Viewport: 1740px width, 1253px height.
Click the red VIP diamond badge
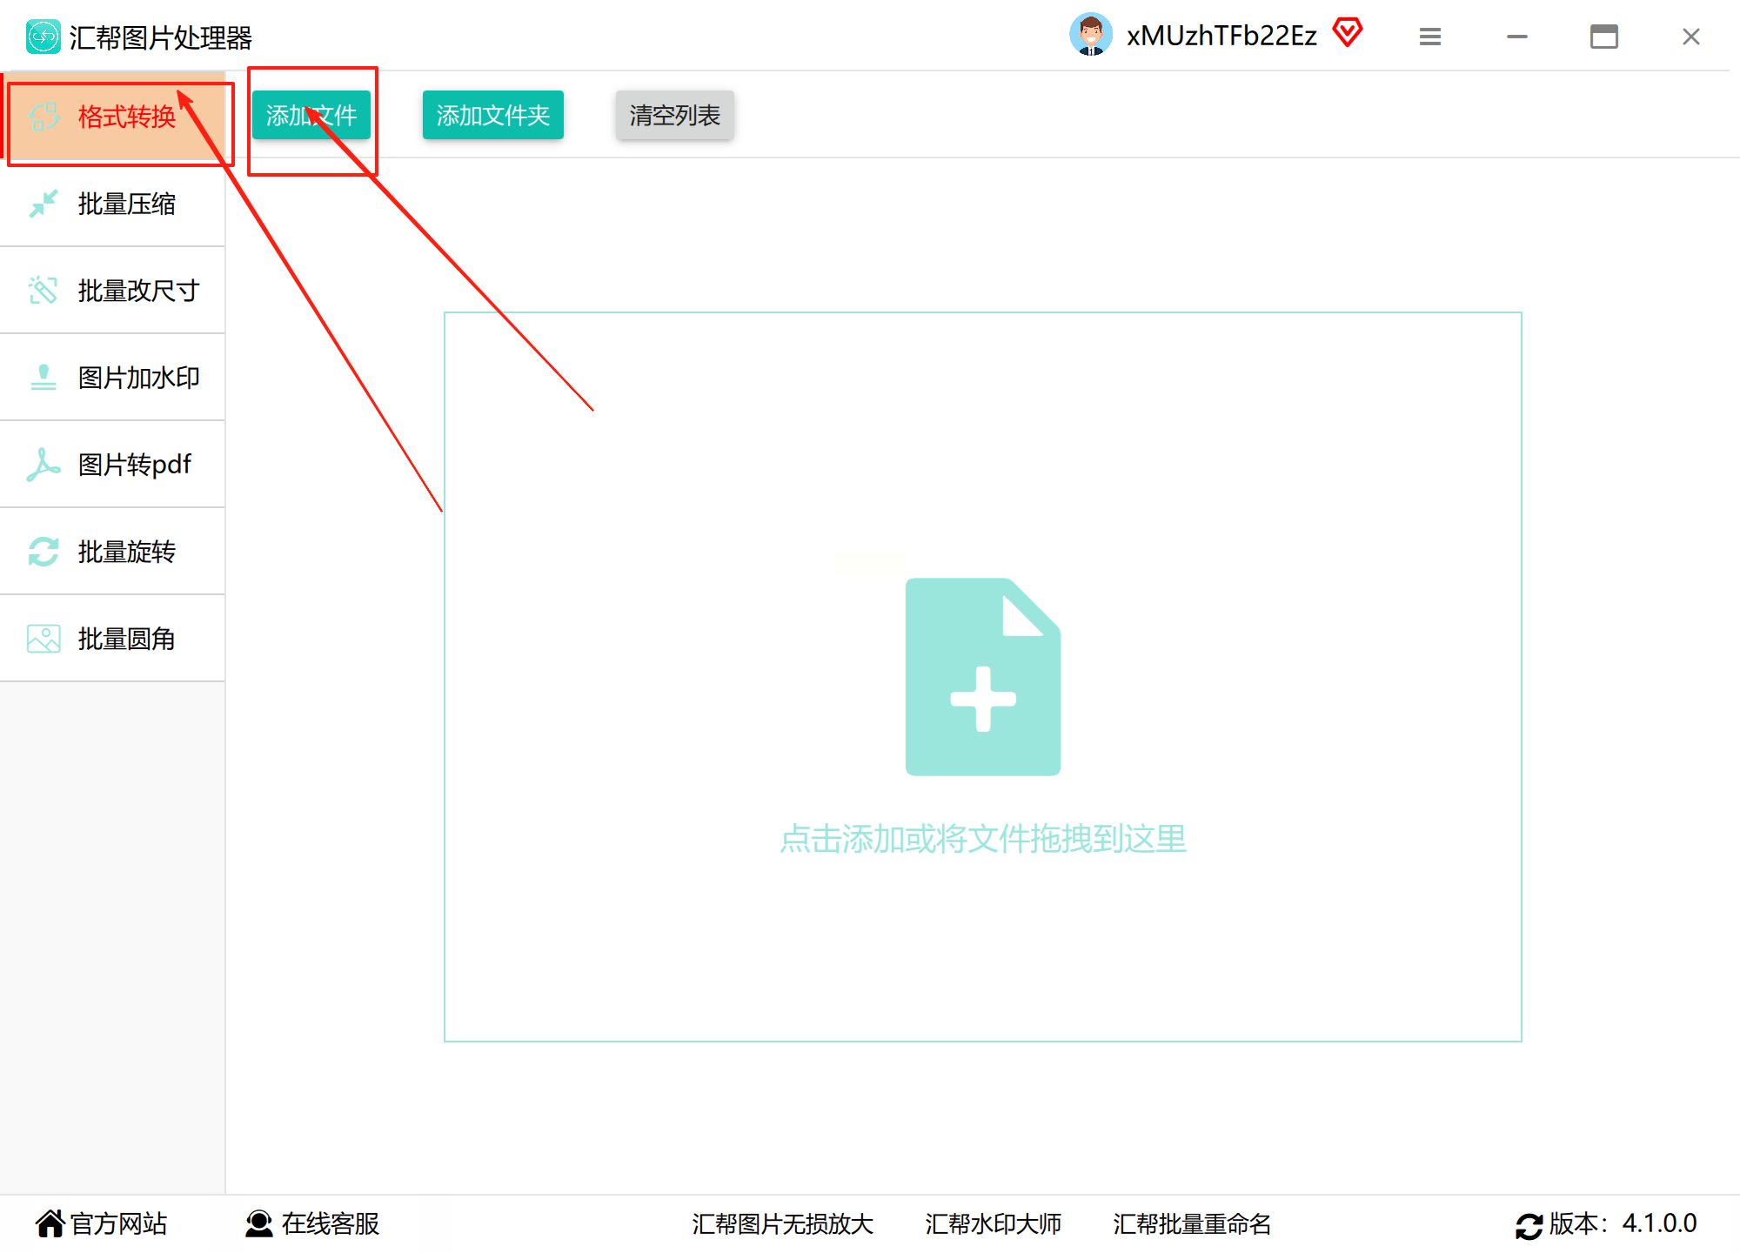(x=1348, y=33)
